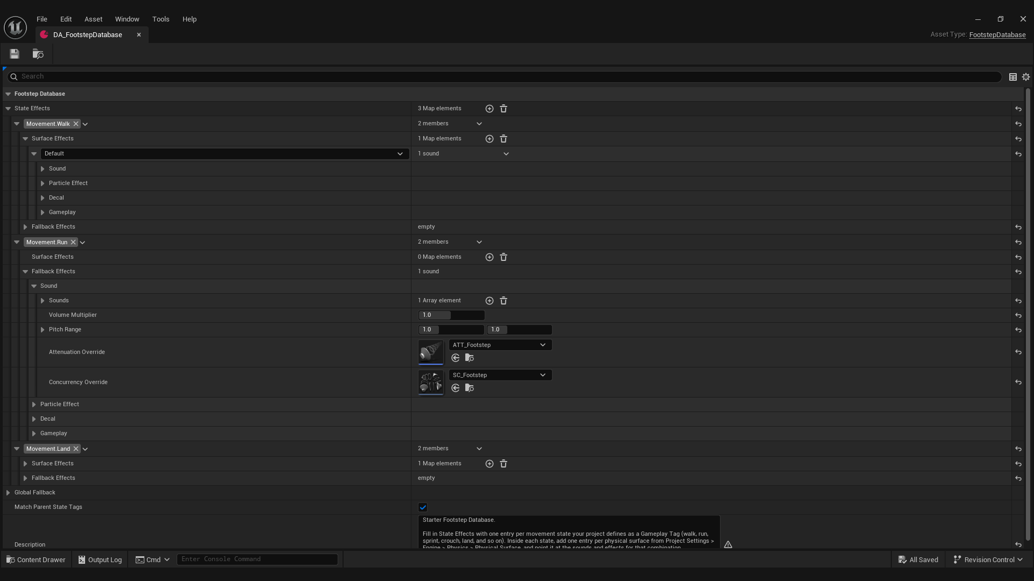Open details view settings gear
Viewport: 1034px width, 581px height.
pos(1026,77)
